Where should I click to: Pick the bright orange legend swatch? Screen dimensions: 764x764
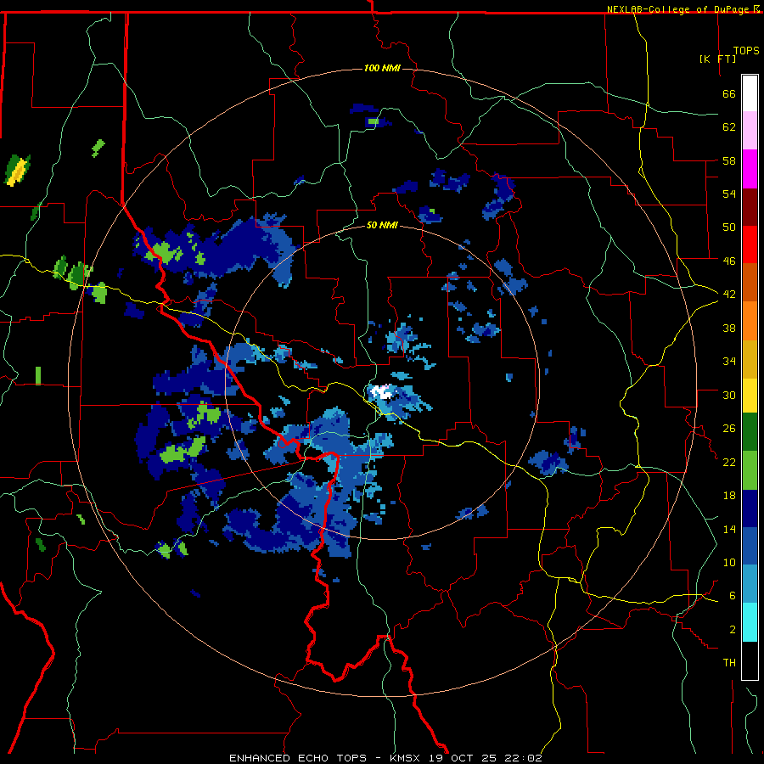pyautogui.click(x=750, y=321)
